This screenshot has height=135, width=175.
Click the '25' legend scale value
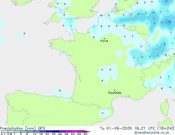click(54, 134)
